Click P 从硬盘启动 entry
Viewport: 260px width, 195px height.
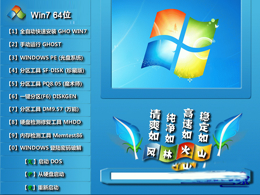(45, 175)
